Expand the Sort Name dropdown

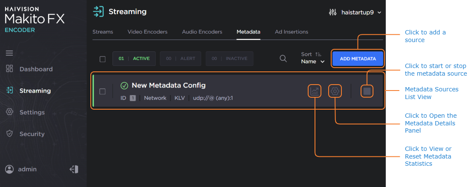pyautogui.click(x=313, y=62)
